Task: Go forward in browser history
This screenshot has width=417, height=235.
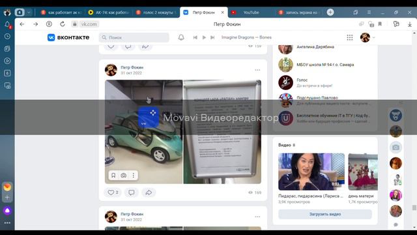Action: [36, 24]
